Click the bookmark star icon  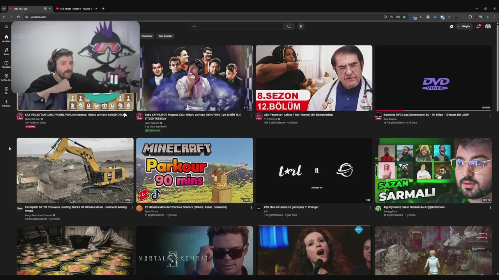[x=404, y=17]
